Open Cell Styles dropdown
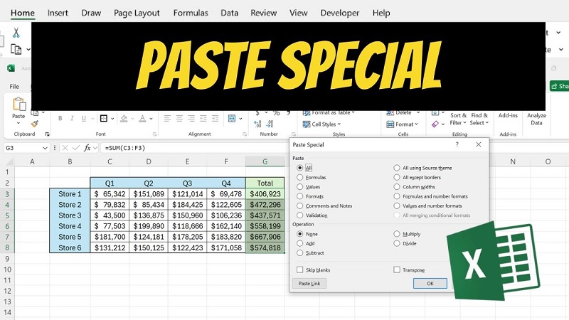This screenshot has height=320, width=569. 322,124
